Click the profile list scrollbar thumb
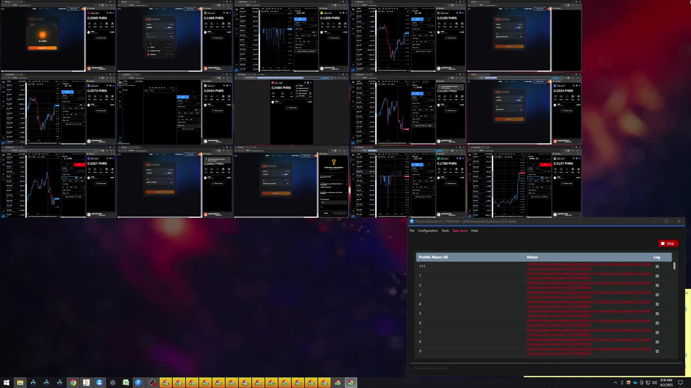691x388 pixels. 674,266
